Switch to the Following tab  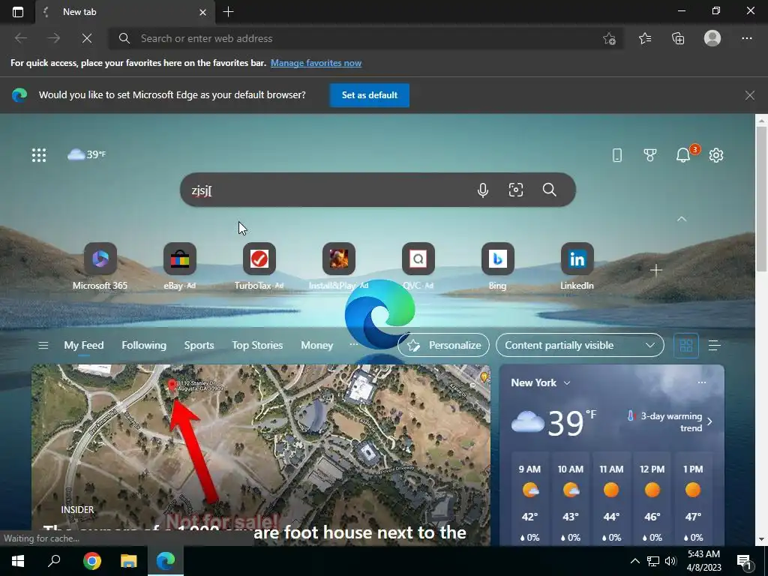144,345
